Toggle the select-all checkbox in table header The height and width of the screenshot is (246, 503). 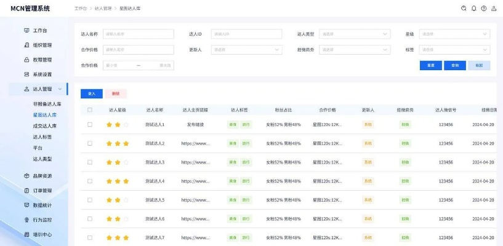coord(90,110)
